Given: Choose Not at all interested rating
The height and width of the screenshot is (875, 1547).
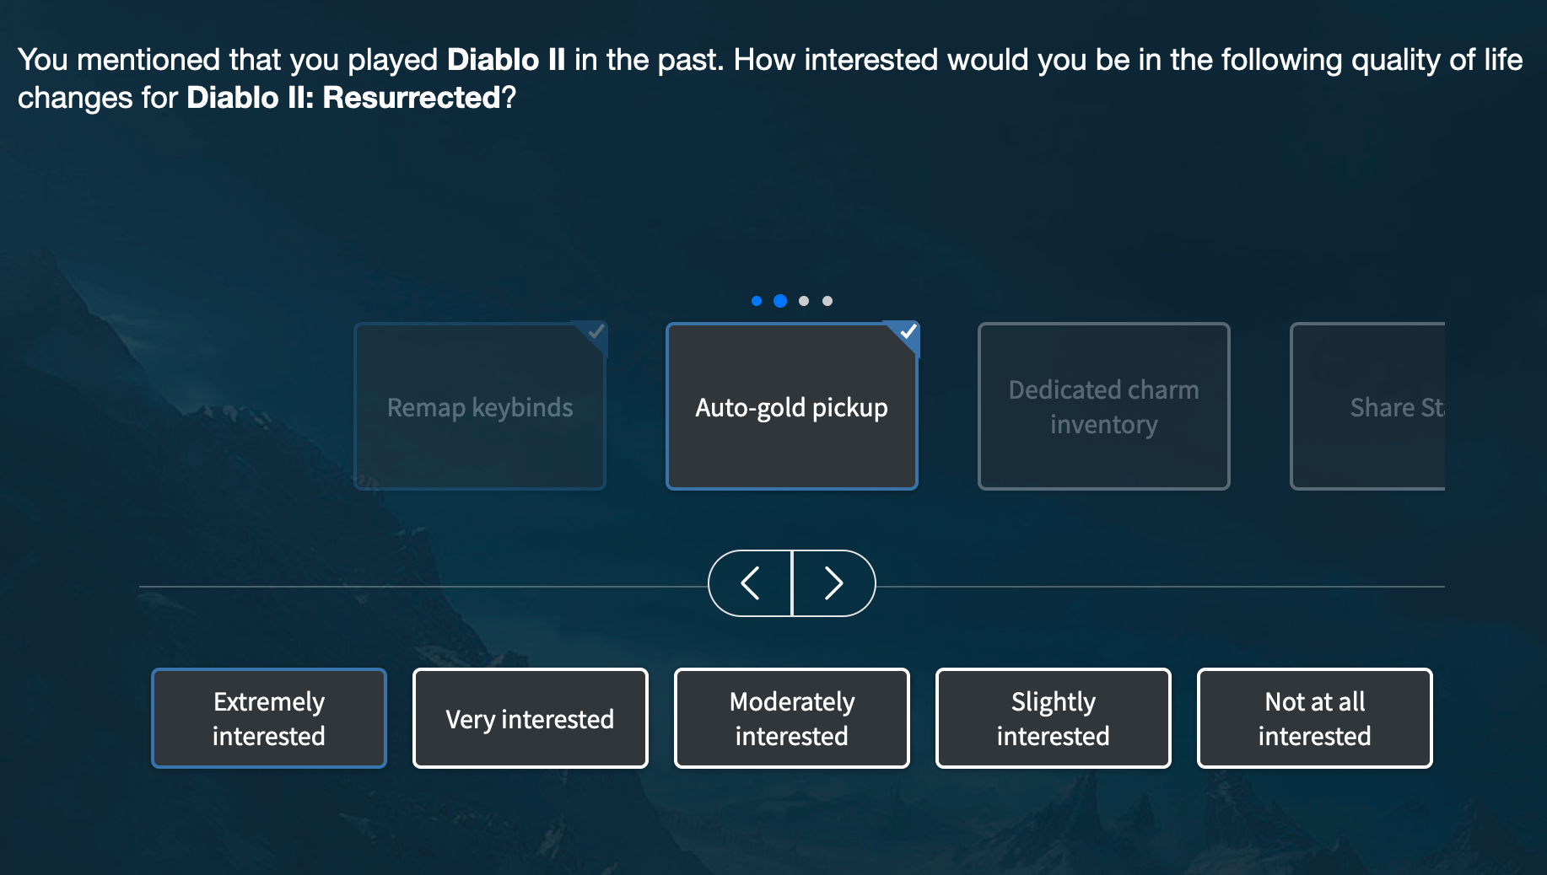Looking at the screenshot, I should [1315, 718].
